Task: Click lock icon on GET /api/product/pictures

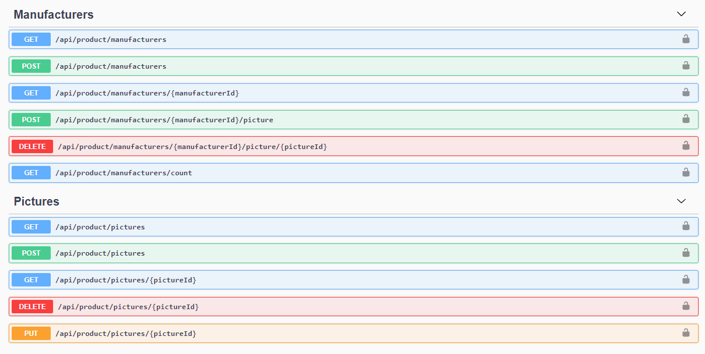Action: pos(686,226)
